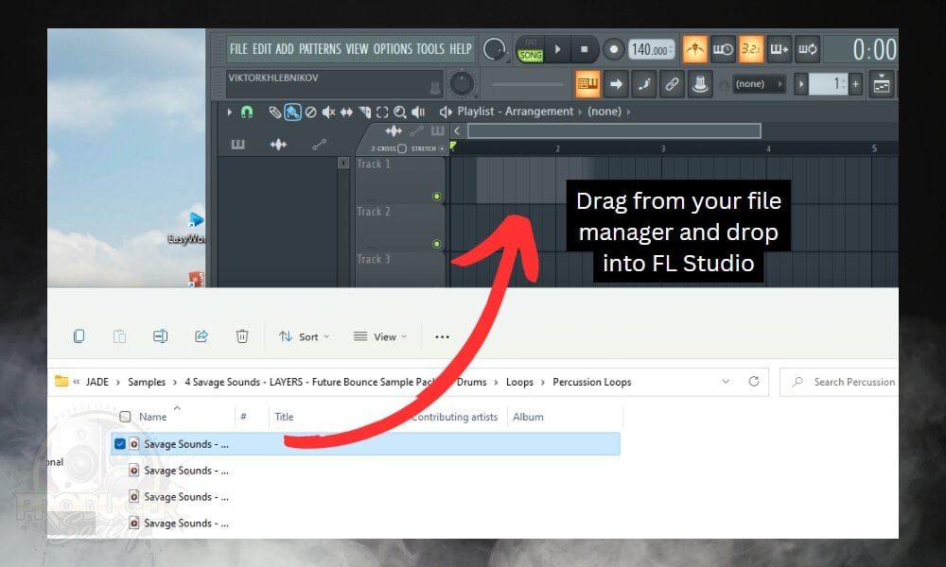Click the magnet snap icon in Playlist
Viewport: 946px width, 567px height.
(247, 112)
